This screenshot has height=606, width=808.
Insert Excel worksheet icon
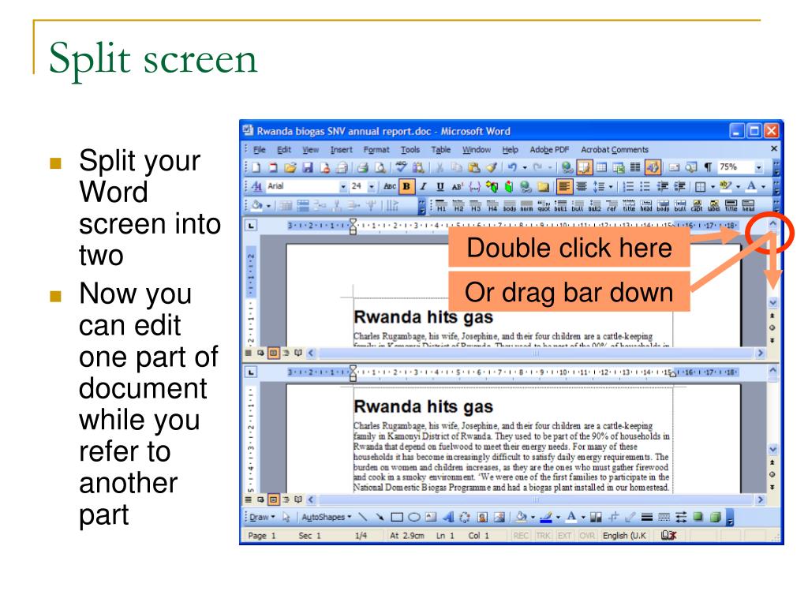click(x=619, y=167)
